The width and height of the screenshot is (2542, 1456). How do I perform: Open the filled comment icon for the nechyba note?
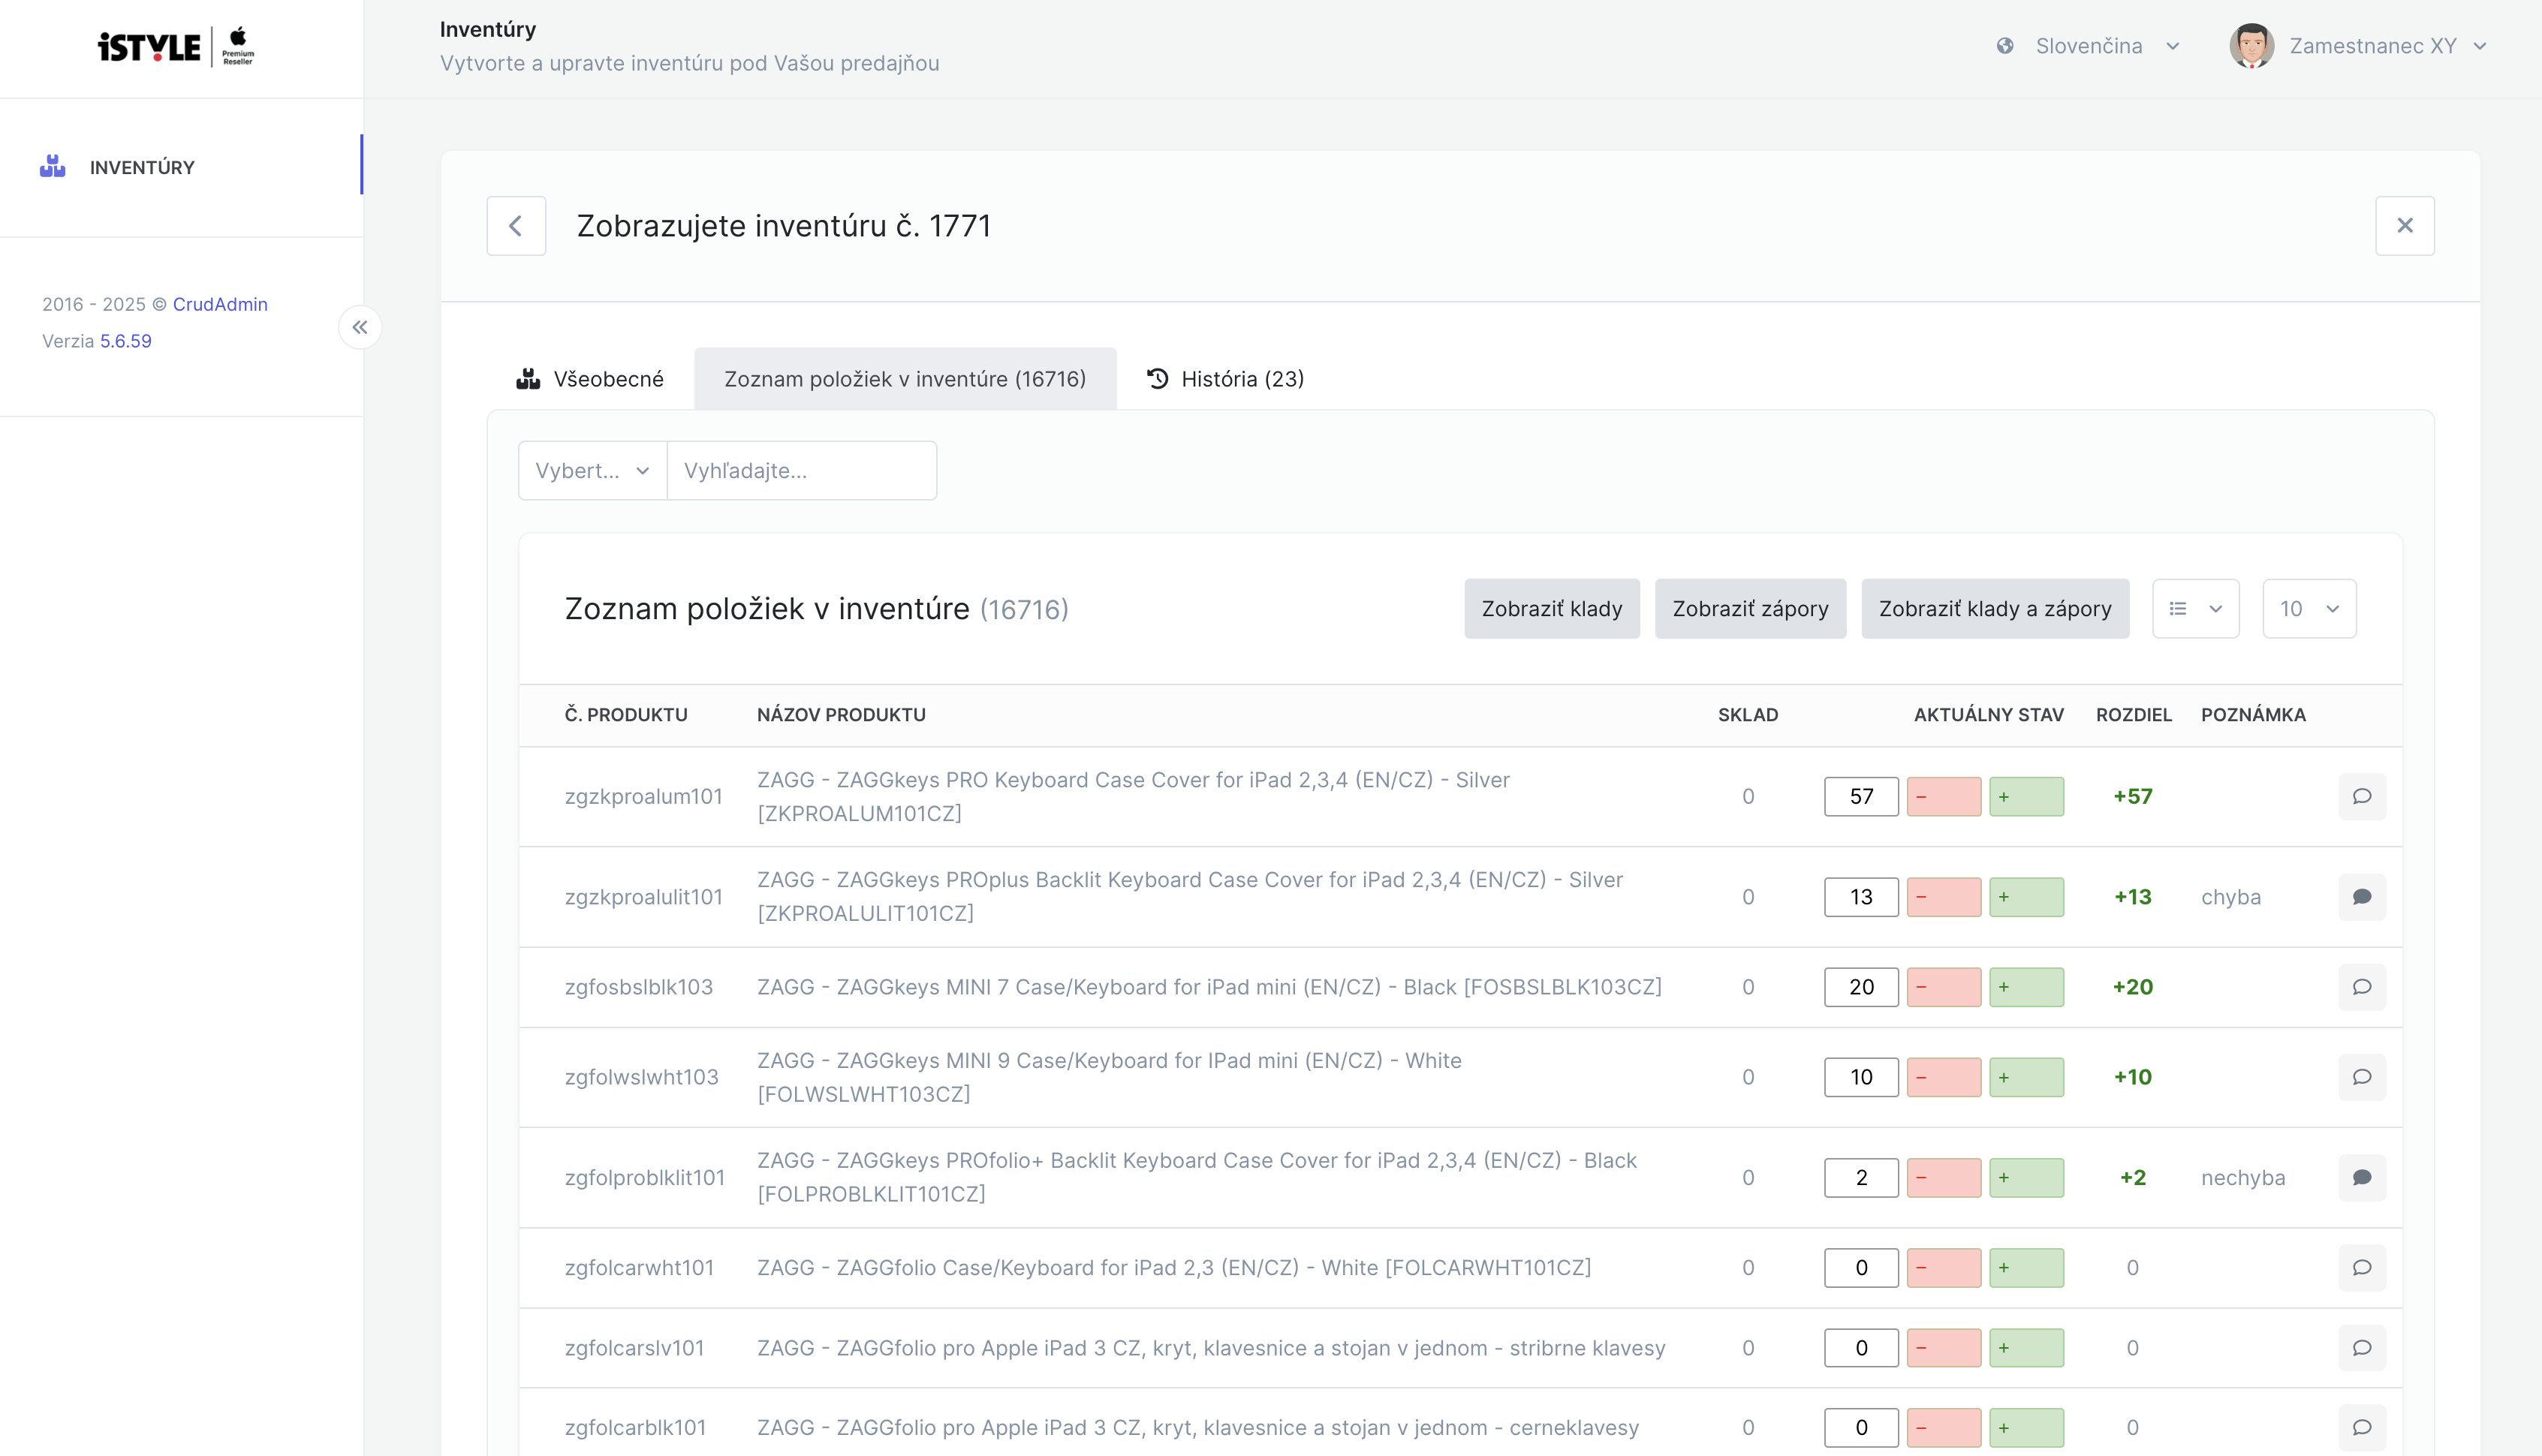coord(2361,1177)
